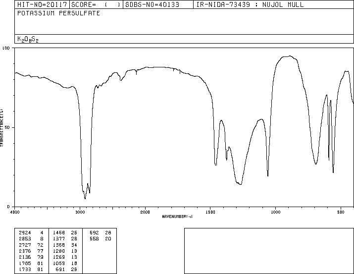
Task: Select peak value 691 in the middle column
Action: (x=60, y=269)
